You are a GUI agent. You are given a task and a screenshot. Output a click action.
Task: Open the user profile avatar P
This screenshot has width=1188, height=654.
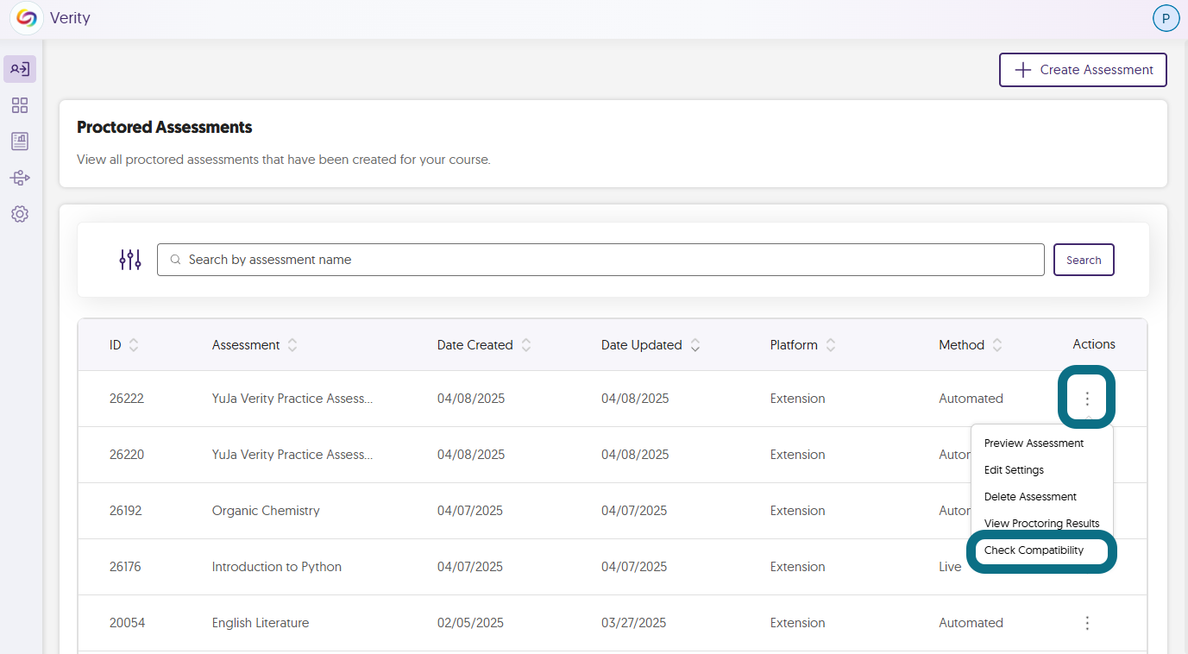(x=1166, y=18)
